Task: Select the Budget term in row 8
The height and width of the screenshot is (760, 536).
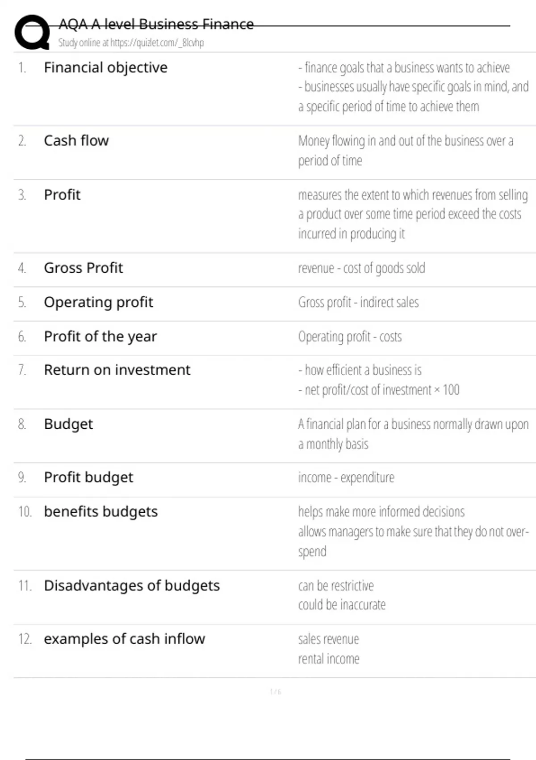Action: [68, 424]
